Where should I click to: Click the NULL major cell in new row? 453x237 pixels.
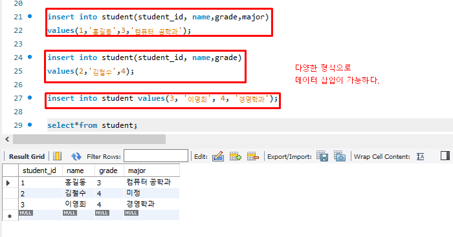pyautogui.click(x=151, y=215)
